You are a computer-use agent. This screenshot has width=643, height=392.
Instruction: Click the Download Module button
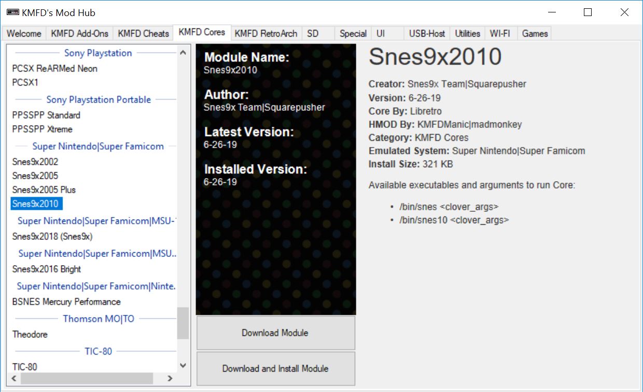pyautogui.click(x=275, y=333)
